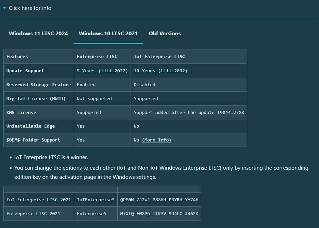Click the "Enterprise LTSC 2021" cell
Image resolution: width=319 pixels, height=228 pixels.
click(39, 214)
